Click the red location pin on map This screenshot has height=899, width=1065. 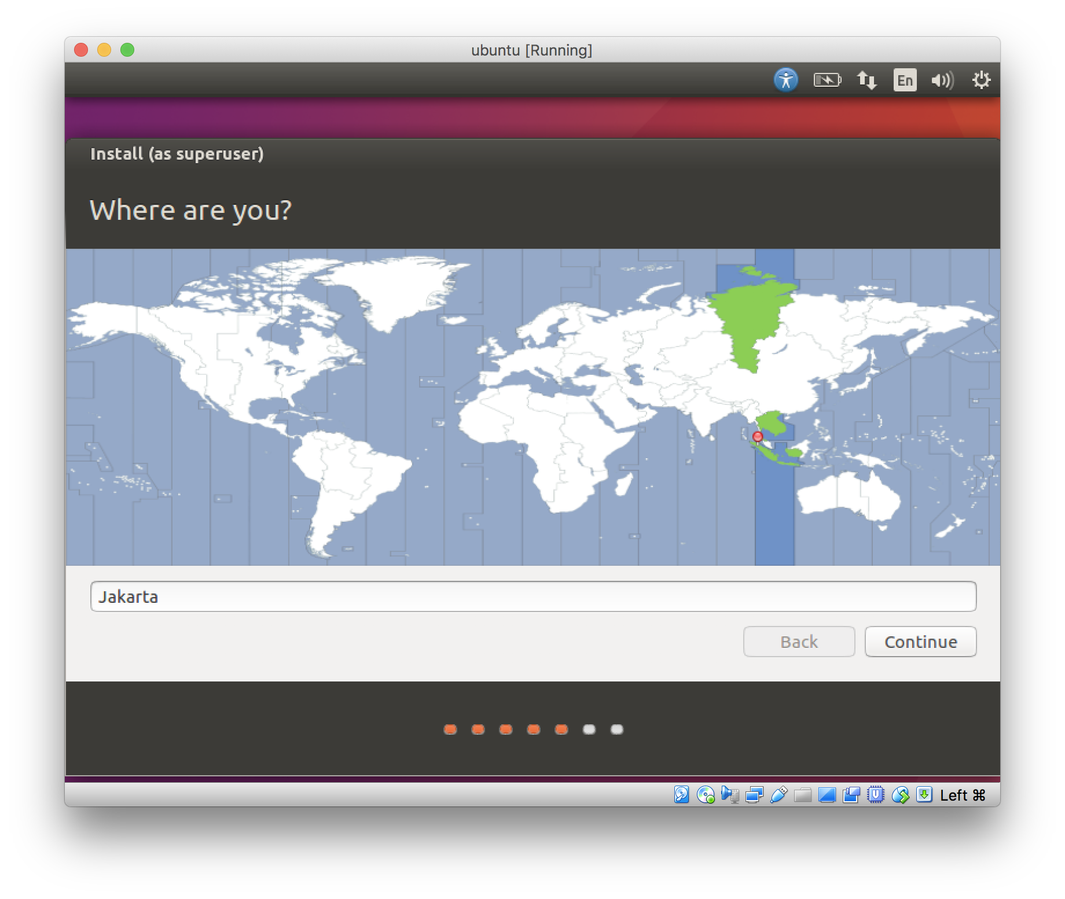(x=757, y=436)
